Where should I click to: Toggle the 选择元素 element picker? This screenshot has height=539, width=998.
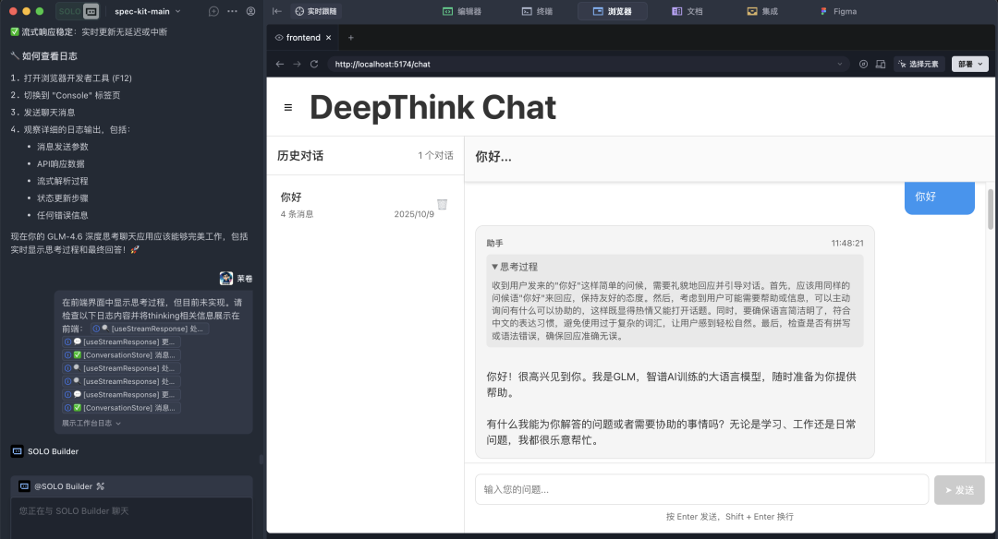(918, 64)
